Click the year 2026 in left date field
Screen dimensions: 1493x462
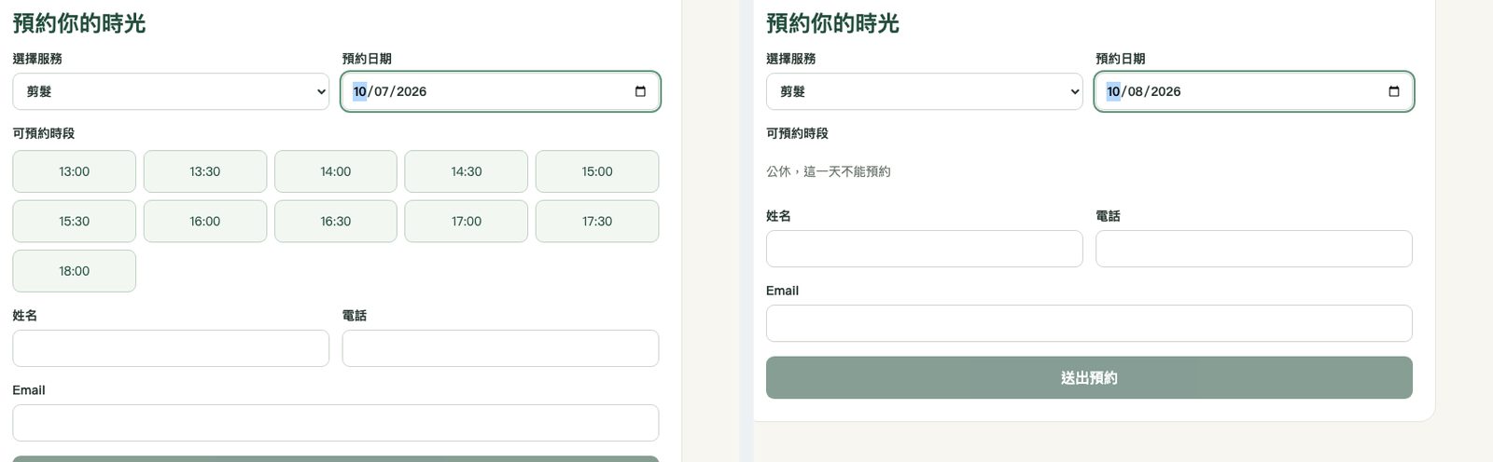412,91
